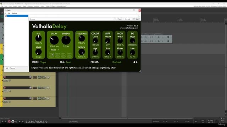
Task: Click the plus preset button in FX window
Action: (116, 19)
